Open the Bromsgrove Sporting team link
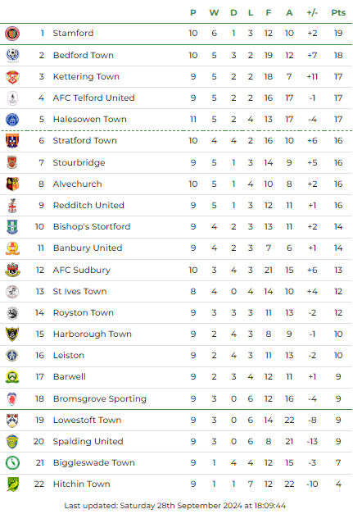 pyautogui.click(x=100, y=399)
